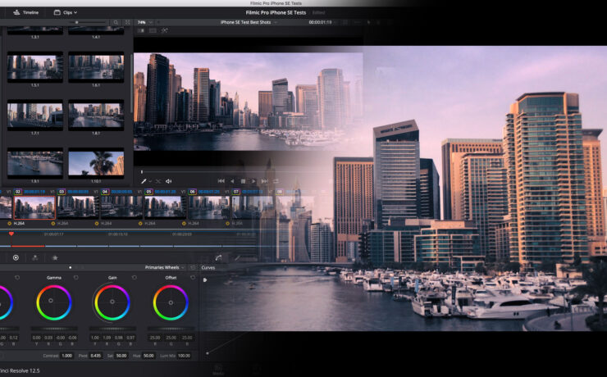Play the clip in reverse
Screen dimensions: 607x377
click(232, 181)
